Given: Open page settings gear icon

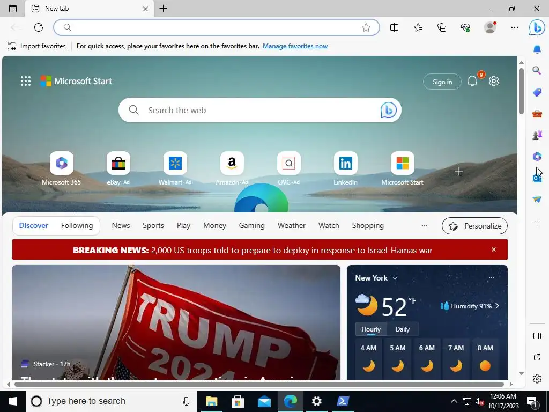Looking at the screenshot, I should click(x=494, y=81).
